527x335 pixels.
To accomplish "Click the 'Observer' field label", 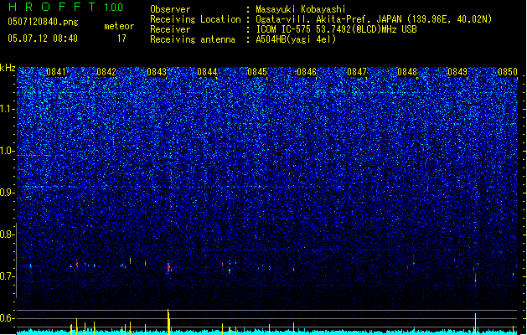I will pyautogui.click(x=170, y=9).
